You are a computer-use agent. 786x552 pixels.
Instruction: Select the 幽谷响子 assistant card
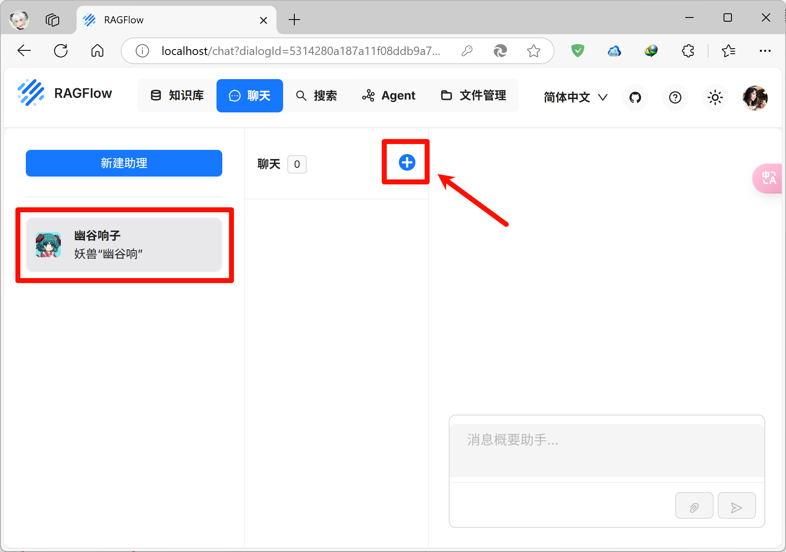pos(124,245)
